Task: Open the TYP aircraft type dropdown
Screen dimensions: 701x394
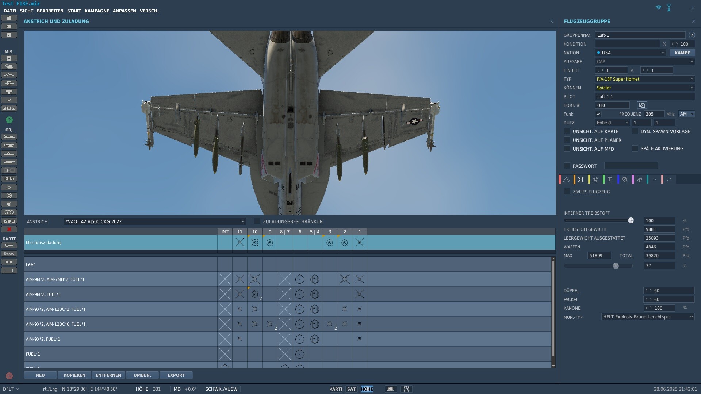Action: click(645, 79)
